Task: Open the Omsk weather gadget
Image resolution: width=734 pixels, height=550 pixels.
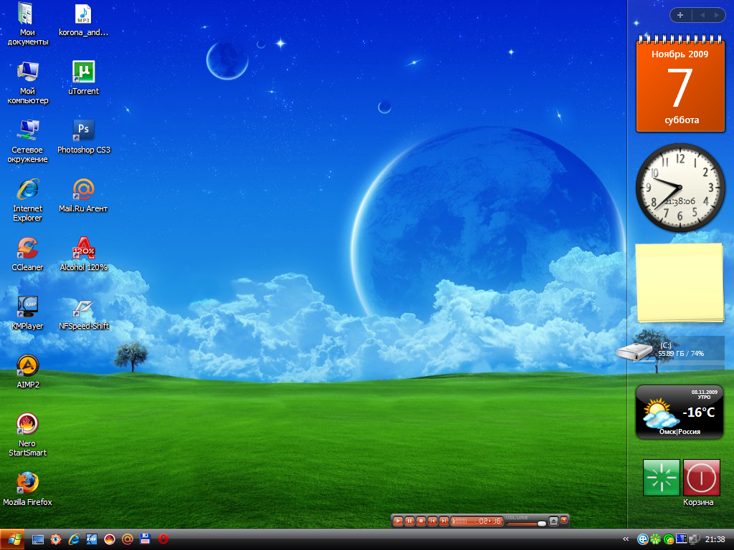Action: (679, 412)
